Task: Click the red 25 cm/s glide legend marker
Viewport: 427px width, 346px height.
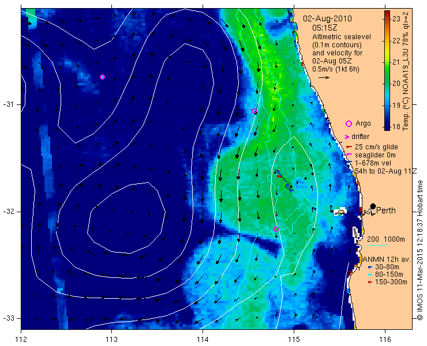Action: [x=349, y=147]
